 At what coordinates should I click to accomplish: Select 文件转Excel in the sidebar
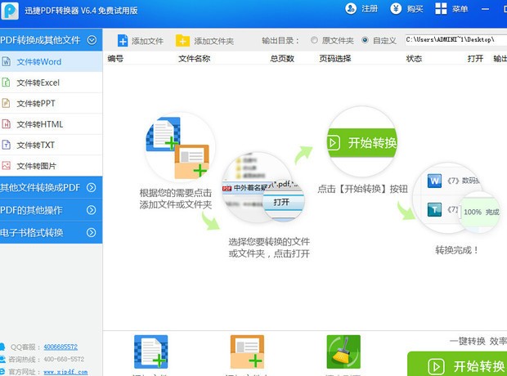point(38,83)
